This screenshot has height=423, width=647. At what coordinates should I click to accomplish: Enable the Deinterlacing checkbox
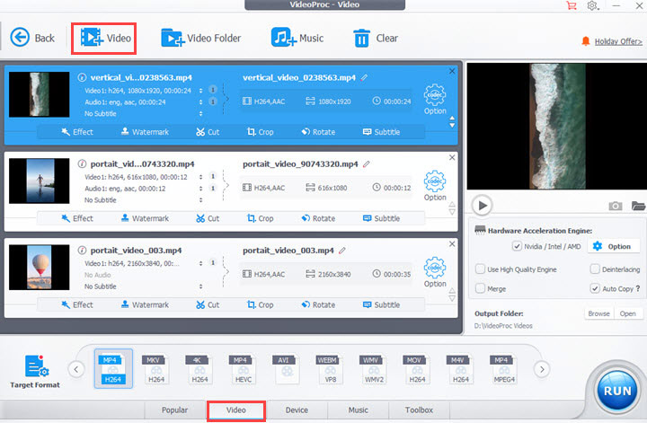(595, 269)
